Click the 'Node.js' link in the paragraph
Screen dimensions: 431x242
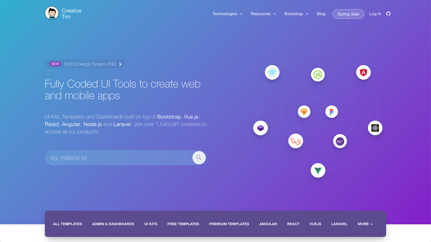(x=93, y=124)
